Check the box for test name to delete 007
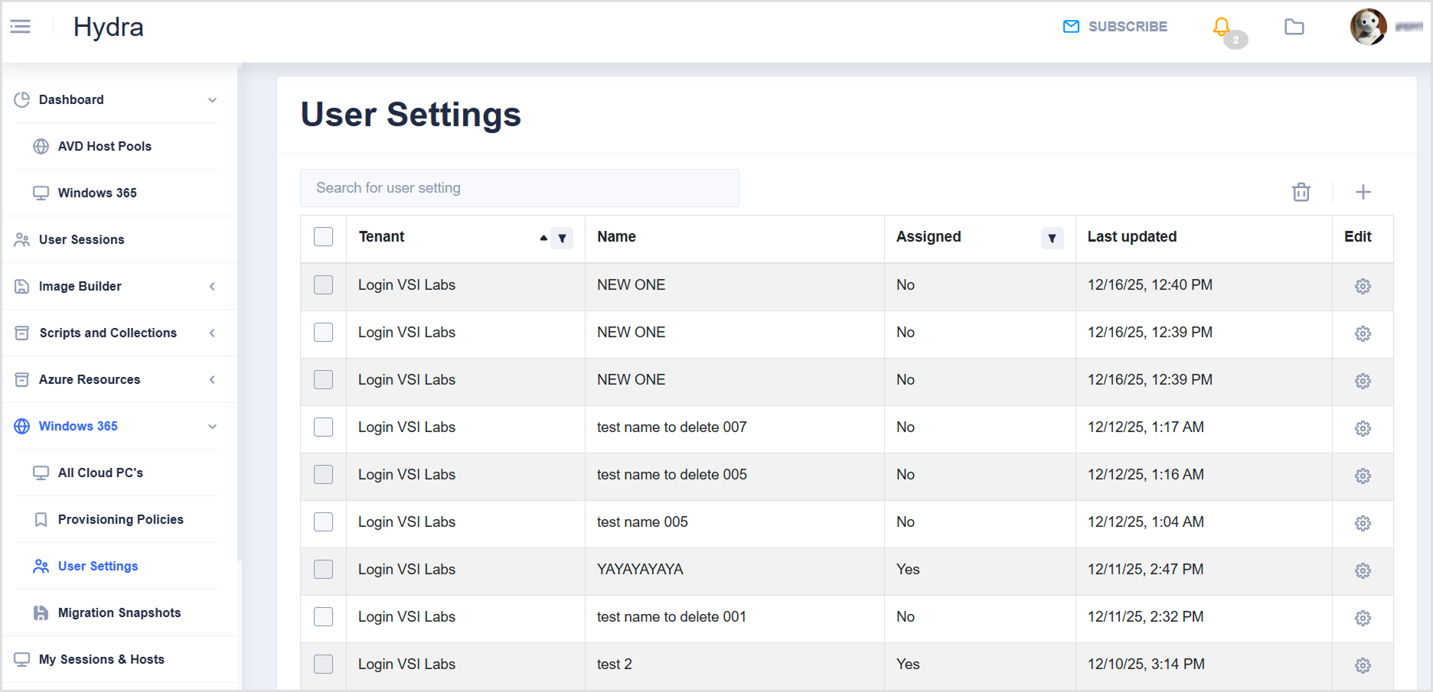Screen dimensions: 1433x692 324,427
